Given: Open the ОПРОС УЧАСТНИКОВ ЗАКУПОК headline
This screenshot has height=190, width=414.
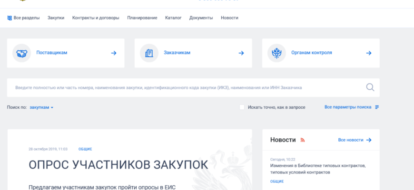Looking at the screenshot, I should (x=118, y=165).
